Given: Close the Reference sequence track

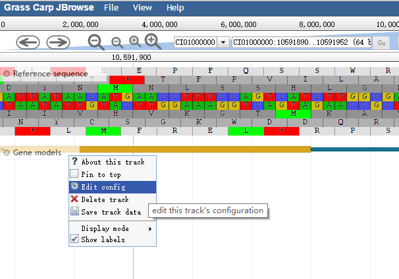Looking at the screenshot, I should click(x=7, y=74).
